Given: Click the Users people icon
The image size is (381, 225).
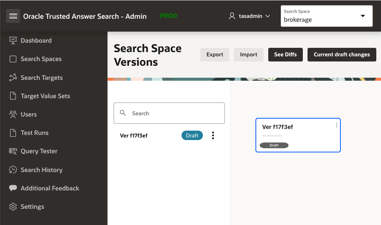Looking at the screenshot, I should (x=13, y=114).
